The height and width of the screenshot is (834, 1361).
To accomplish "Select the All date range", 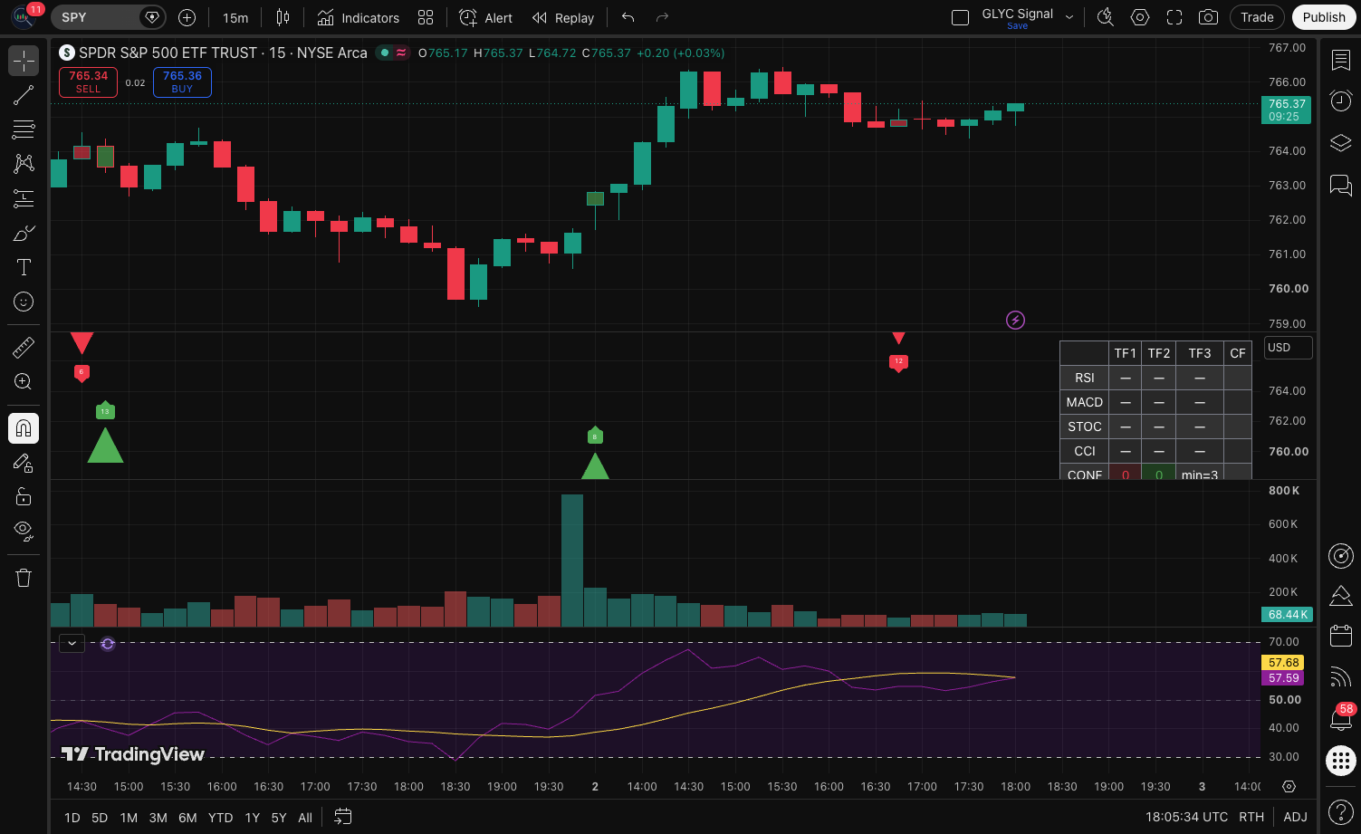I will (x=305, y=818).
